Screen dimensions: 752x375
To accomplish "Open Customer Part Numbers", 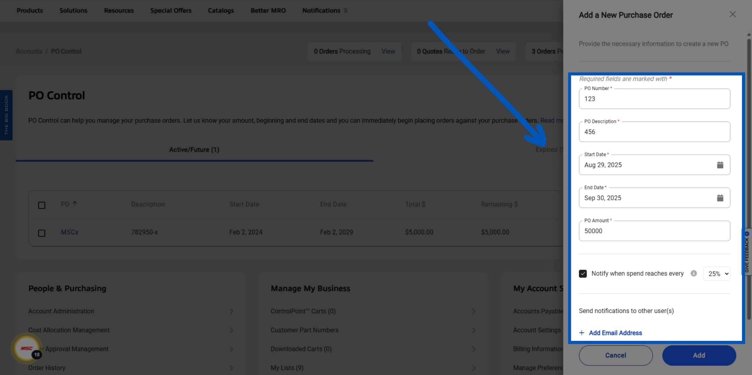I will [x=305, y=330].
